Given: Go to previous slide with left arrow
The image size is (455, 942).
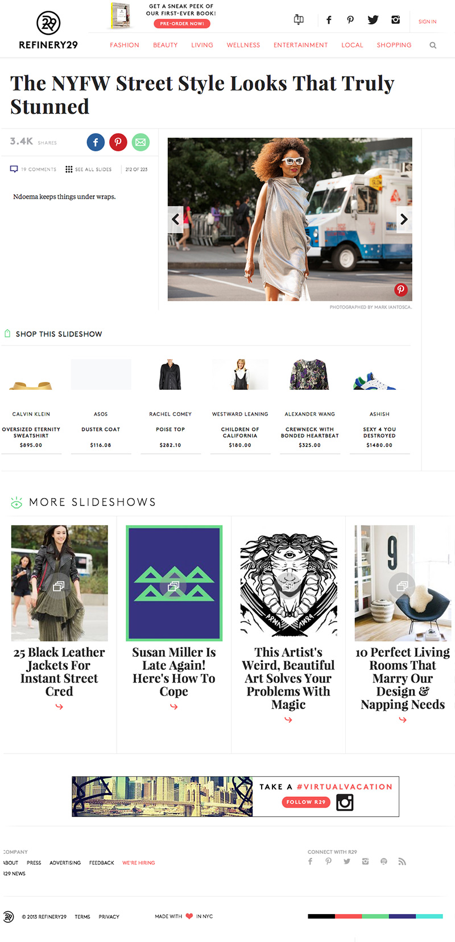Looking at the screenshot, I should pyautogui.click(x=175, y=219).
